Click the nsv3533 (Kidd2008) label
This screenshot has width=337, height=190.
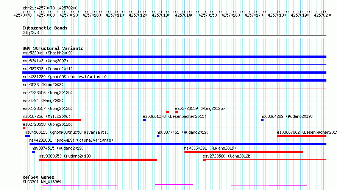coord(43,85)
